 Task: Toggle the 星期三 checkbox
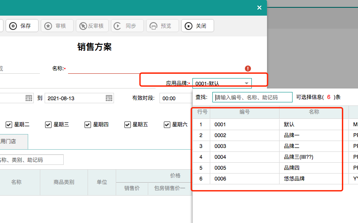(x=49, y=125)
